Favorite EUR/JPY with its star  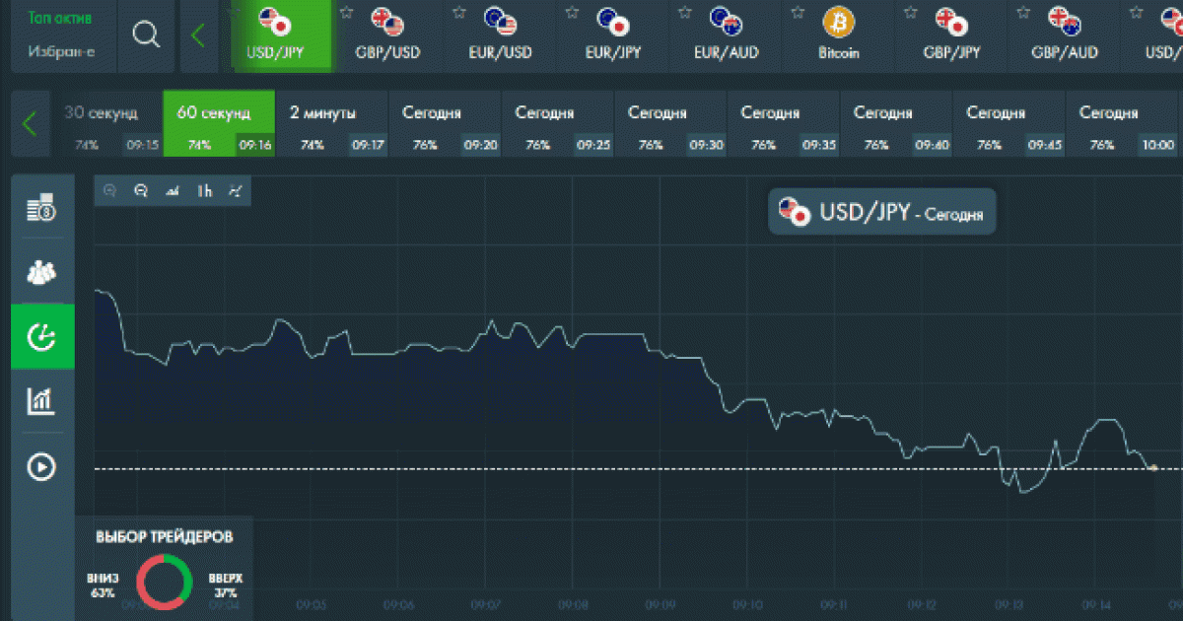click(x=572, y=12)
